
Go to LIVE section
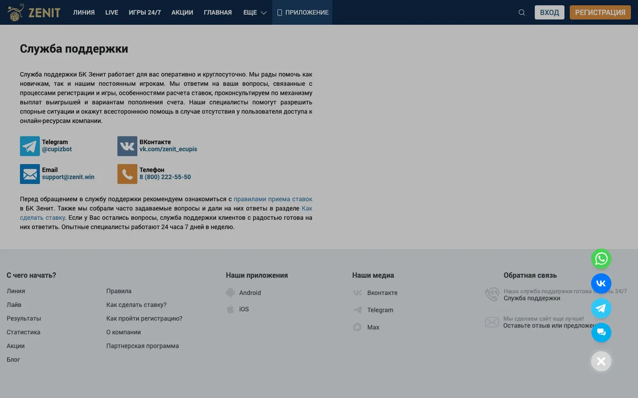[x=112, y=13]
